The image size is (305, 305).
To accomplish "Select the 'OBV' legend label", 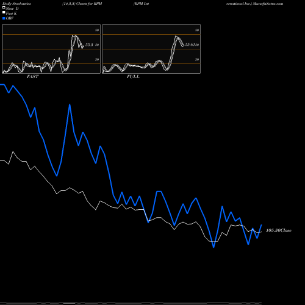I will click(x=10, y=18).
